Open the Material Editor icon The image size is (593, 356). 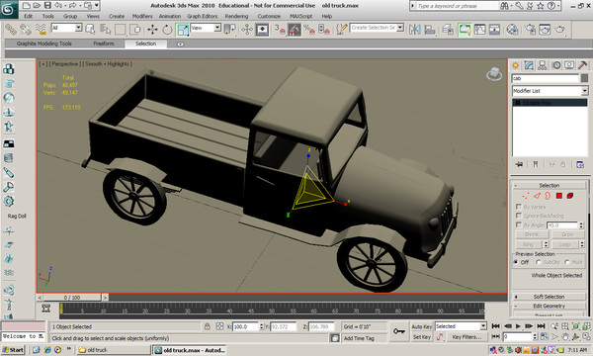coord(512,29)
